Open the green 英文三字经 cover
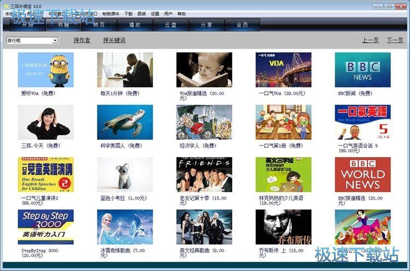Screen dimensions: 410x271 (x=283, y=174)
